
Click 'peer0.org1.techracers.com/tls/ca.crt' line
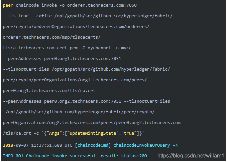click(49, 91)
